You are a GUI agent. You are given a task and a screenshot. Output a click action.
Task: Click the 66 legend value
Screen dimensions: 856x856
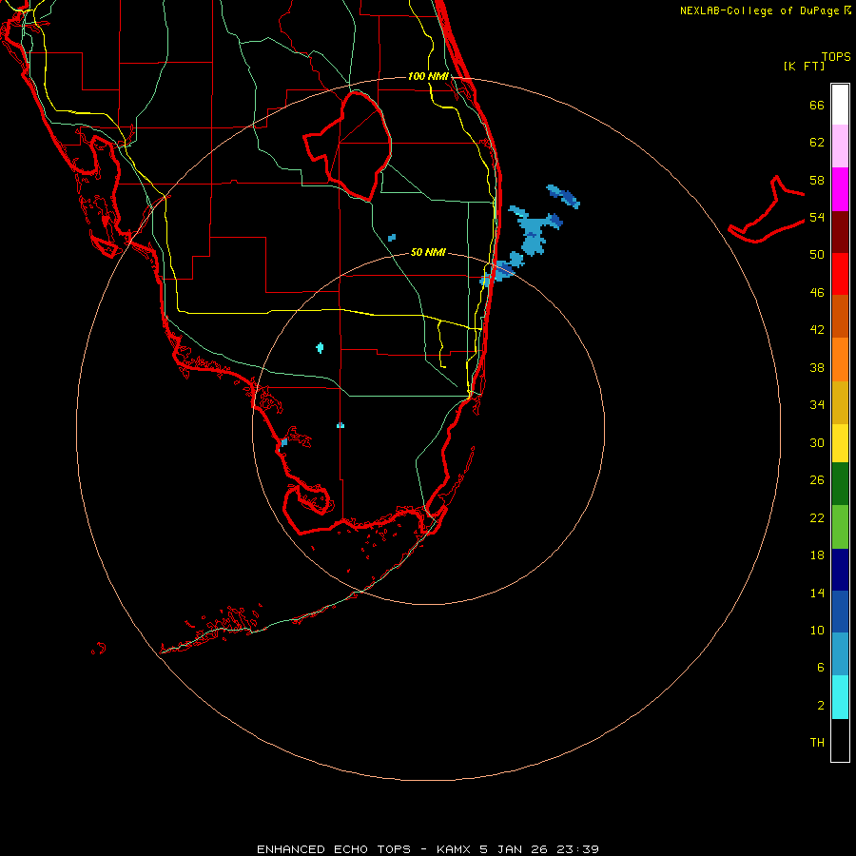coord(817,105)
